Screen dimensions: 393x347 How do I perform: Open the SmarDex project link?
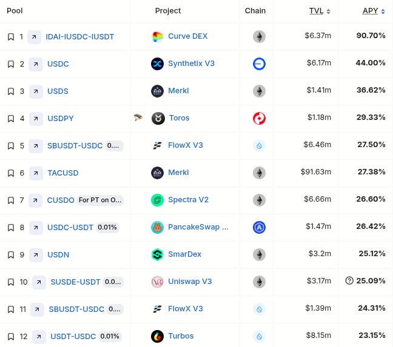(x=184, y=254)
